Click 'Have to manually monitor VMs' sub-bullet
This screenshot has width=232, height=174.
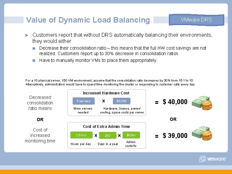point(98,60)
